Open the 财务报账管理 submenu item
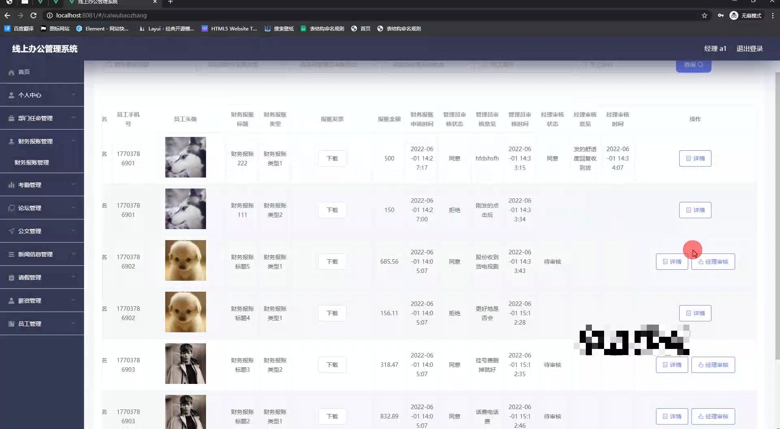Screen dimensions: 780x429 pos(32,162)
